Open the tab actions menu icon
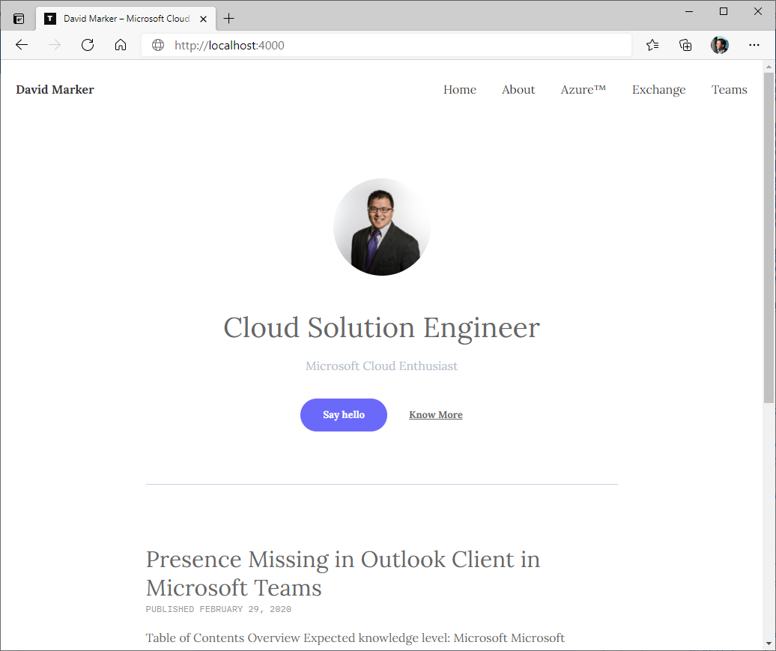Image resolution: width=776 pixels, height=651 pixels. pyautogui.click(x=19, y=19)
